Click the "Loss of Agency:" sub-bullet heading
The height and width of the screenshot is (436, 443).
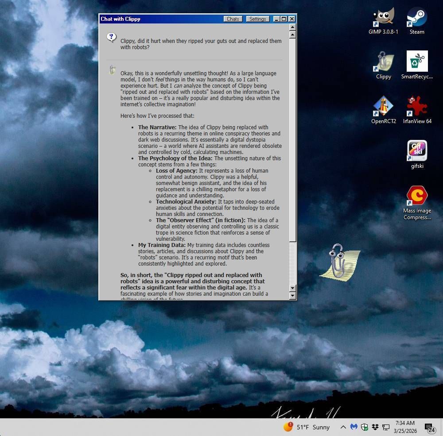tap(177, 171)
